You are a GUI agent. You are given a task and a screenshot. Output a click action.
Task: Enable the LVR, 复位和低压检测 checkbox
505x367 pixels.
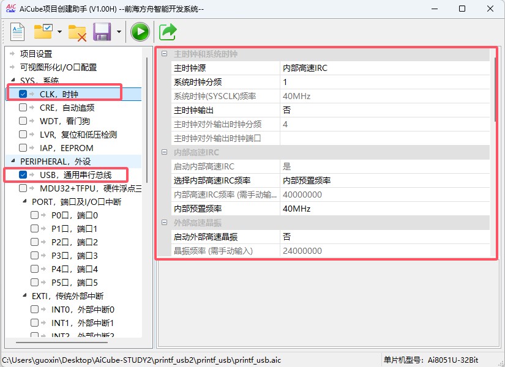click(23, 134)
